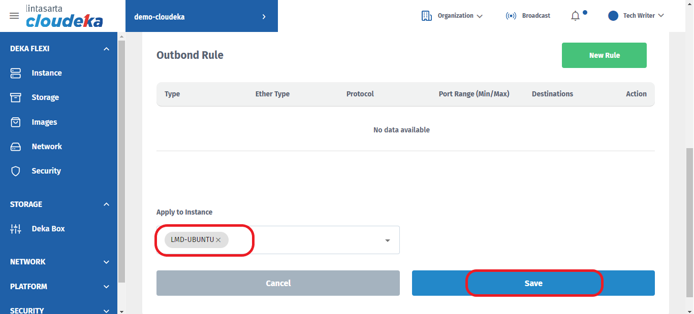The height and width of the screenshot is (314, 694).
Task: Remove LMD-UBUNTU chip from instance field
Action: [x=218, y=240]
